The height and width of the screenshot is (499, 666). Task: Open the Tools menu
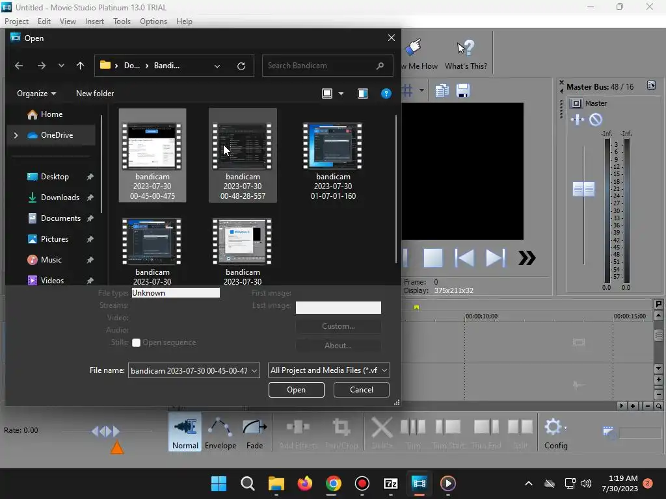(122, 21)
